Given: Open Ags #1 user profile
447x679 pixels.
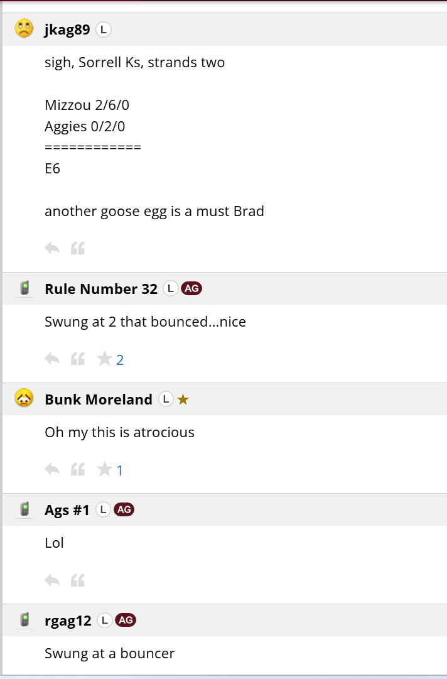Looking at the screenshot, I should (x=67, y=510).
